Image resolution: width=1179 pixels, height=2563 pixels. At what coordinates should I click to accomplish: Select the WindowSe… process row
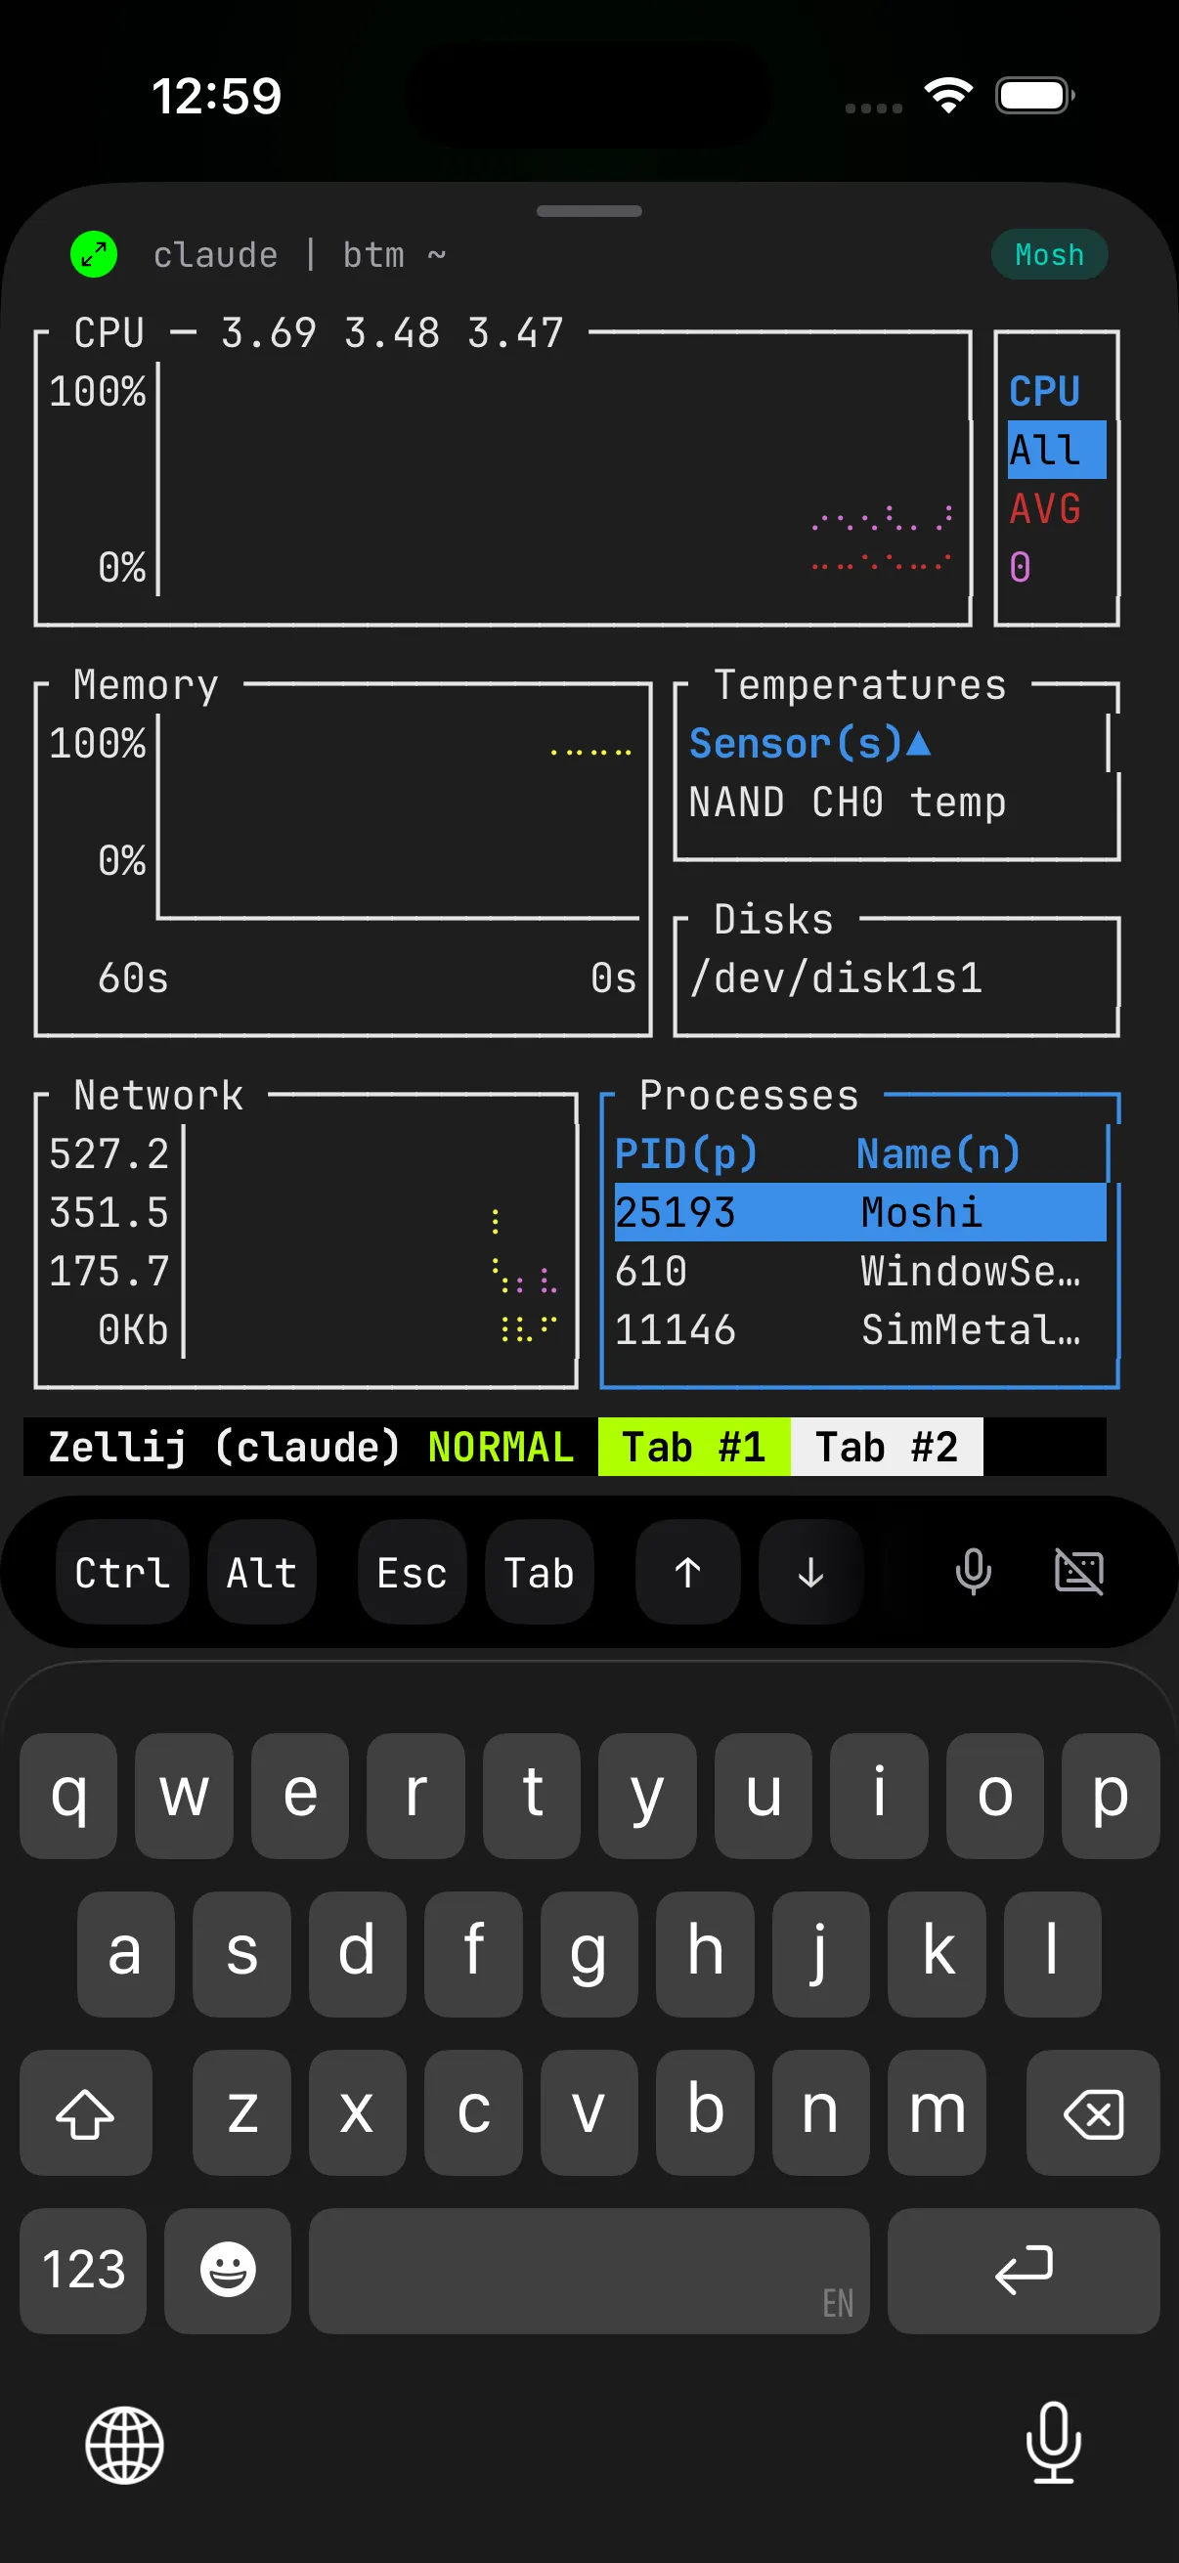(859, 1271)
